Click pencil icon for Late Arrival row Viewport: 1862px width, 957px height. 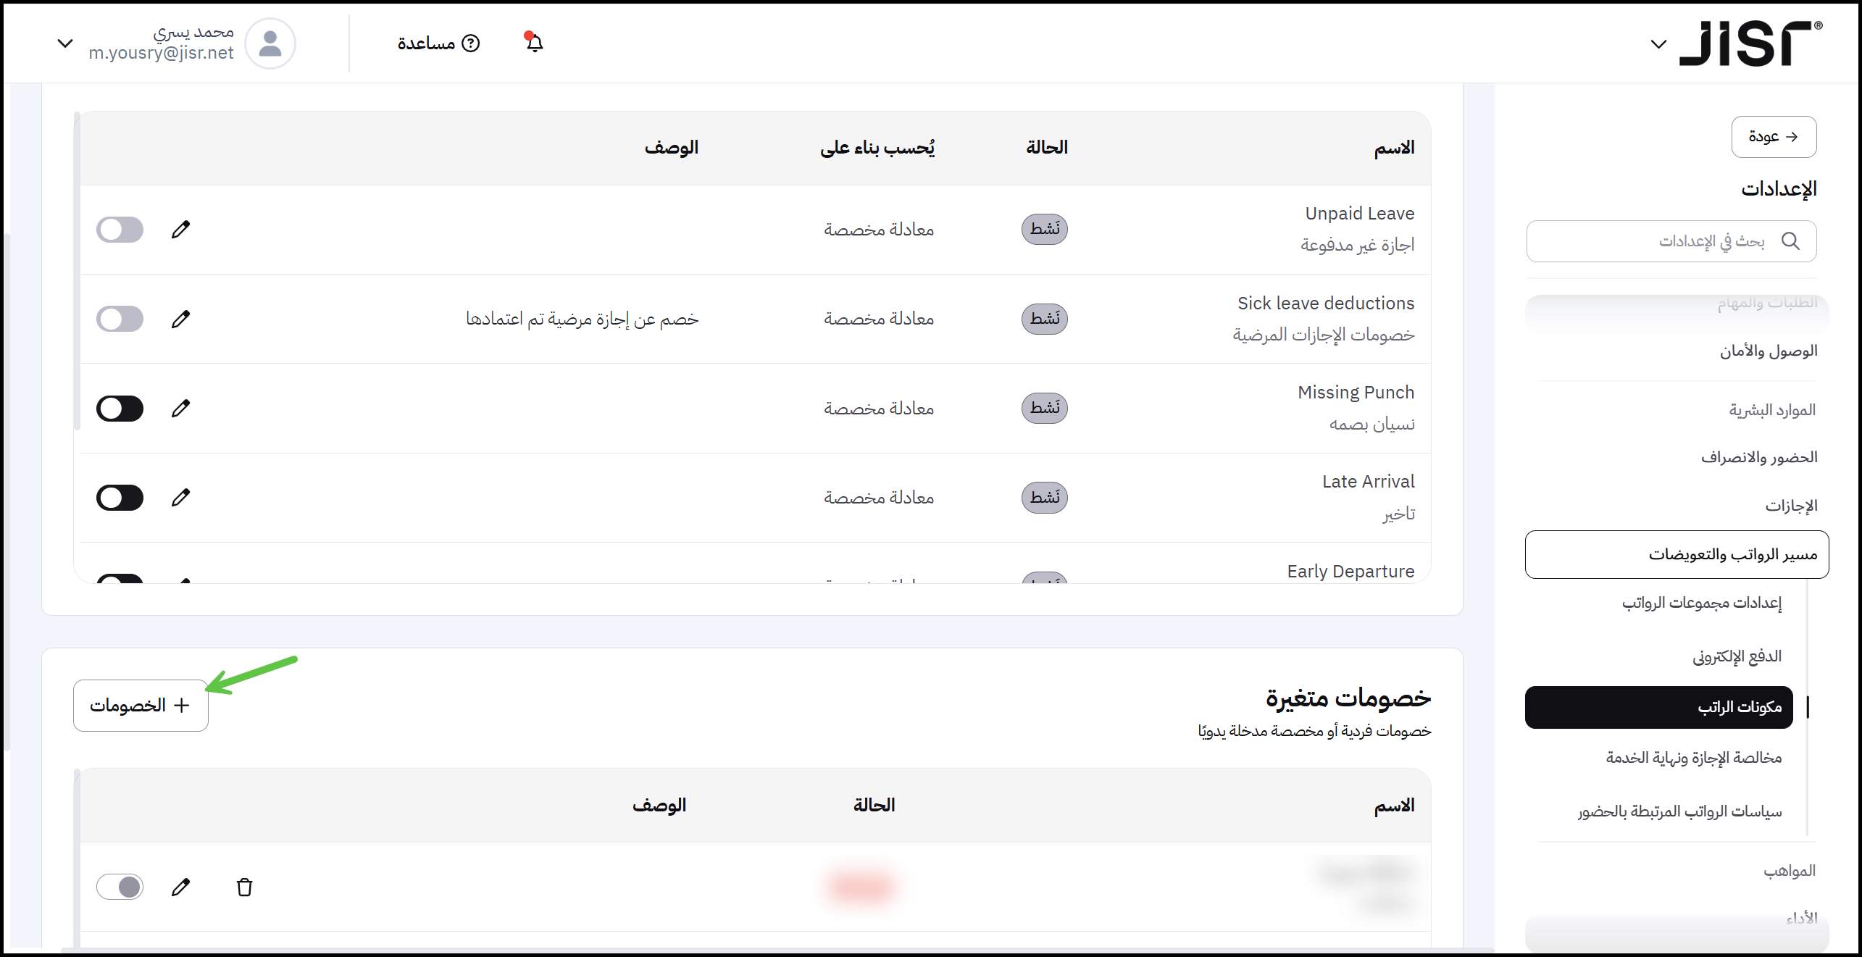click(x=181, y=498)
